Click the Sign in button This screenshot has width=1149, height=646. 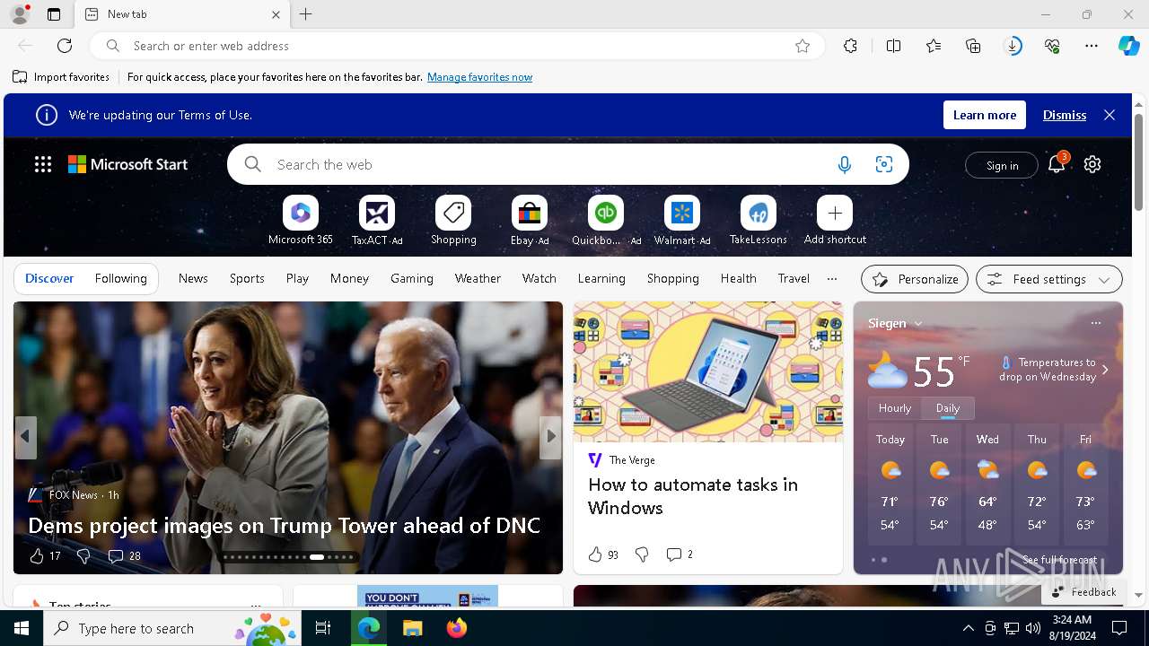tap(1002, 165)
